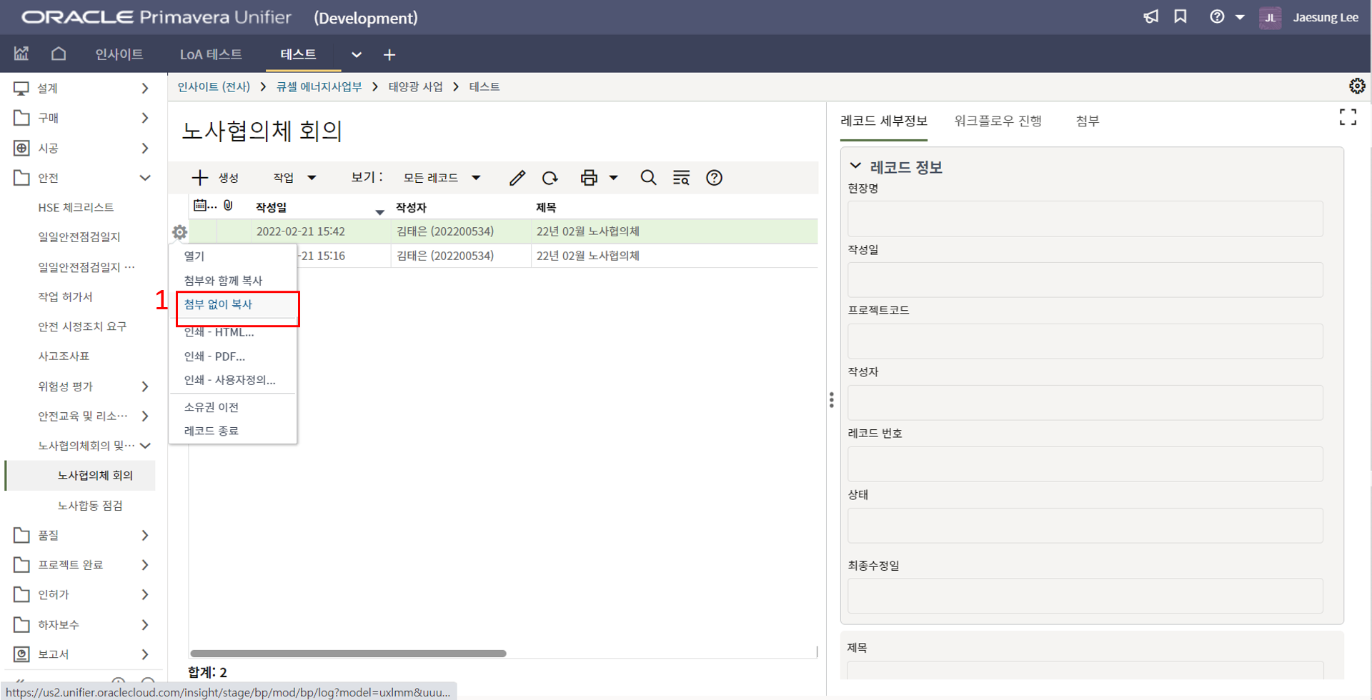Open the find-on-page list search icon
Screen dimensions: 1372x700
click(x=681, y=178)
